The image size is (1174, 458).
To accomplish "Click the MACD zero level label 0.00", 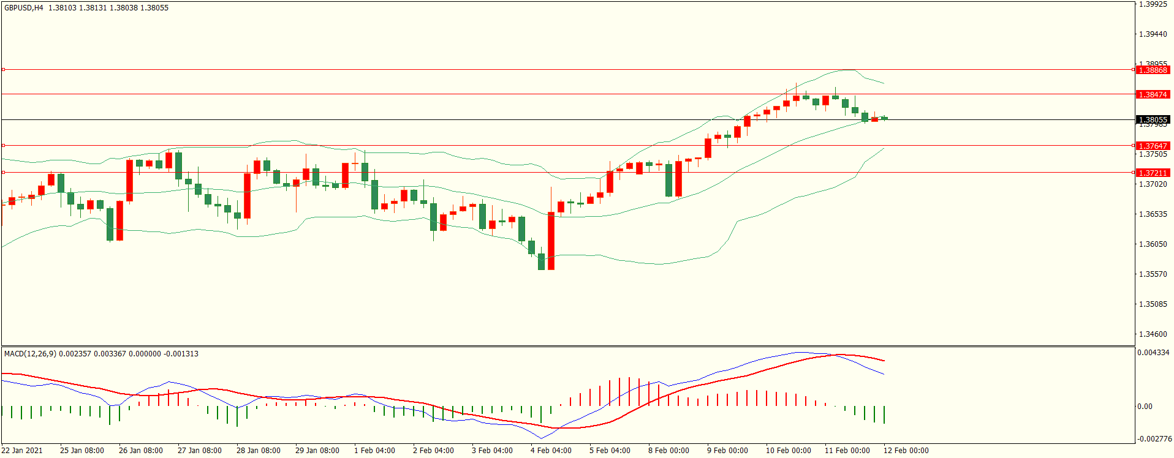I will pyautogui.click(x=1145, y=407).
